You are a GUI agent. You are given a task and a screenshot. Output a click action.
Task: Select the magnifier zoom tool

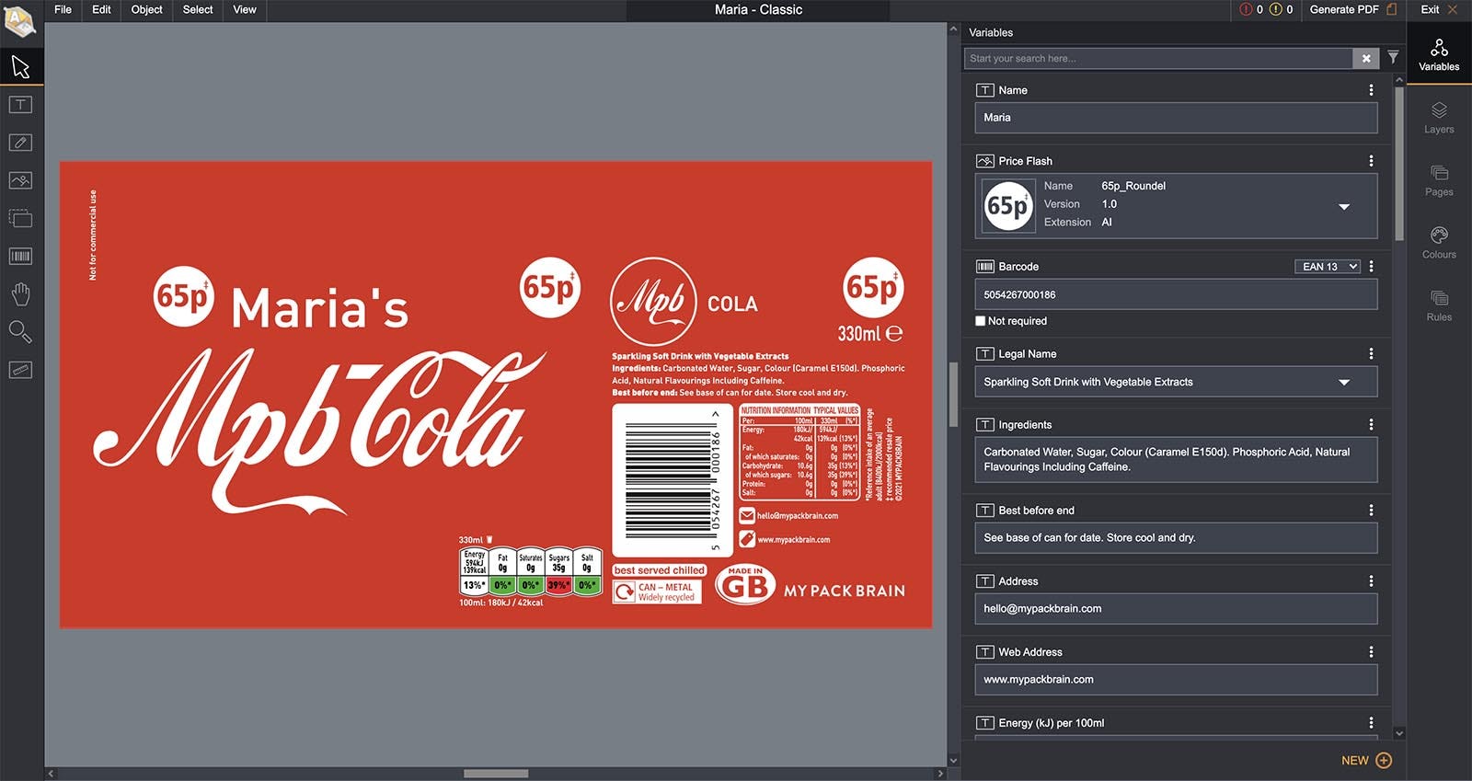20,331
